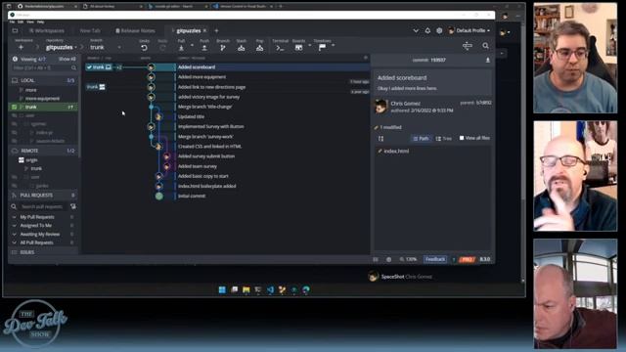This screenshot has width=626, height=352.
Task: Click the Feedback button
Action: 435,259
